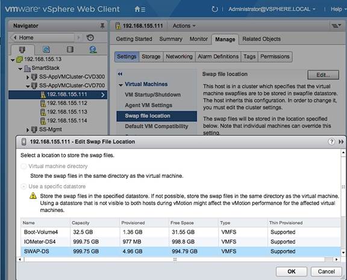Click dialog vertical scrollbar down arrow

pyautogui.click(x=343, y=252)
